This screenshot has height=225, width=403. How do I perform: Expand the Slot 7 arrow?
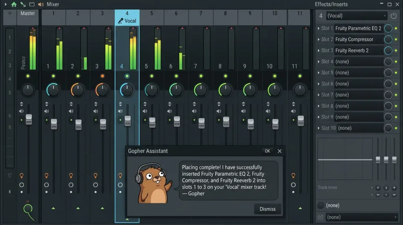pyautogui.click(x=318, y=95)
